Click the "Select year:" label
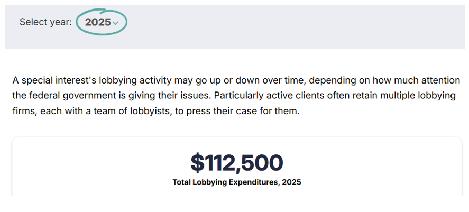This screenshot has height=212, width=469. [x=46, y=22]
